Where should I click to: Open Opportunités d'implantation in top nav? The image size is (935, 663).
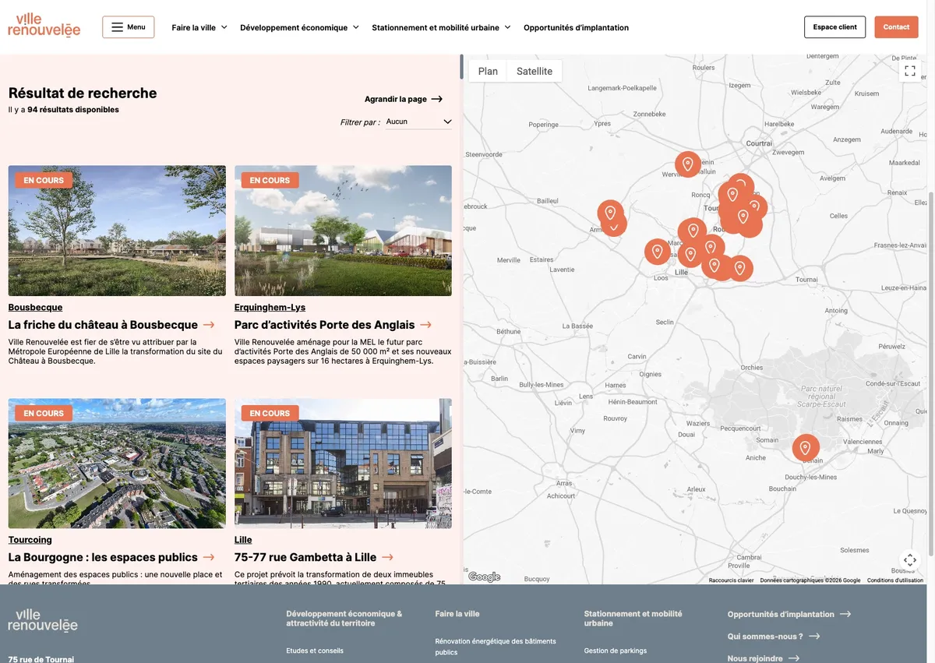click(x=576, y=27)
